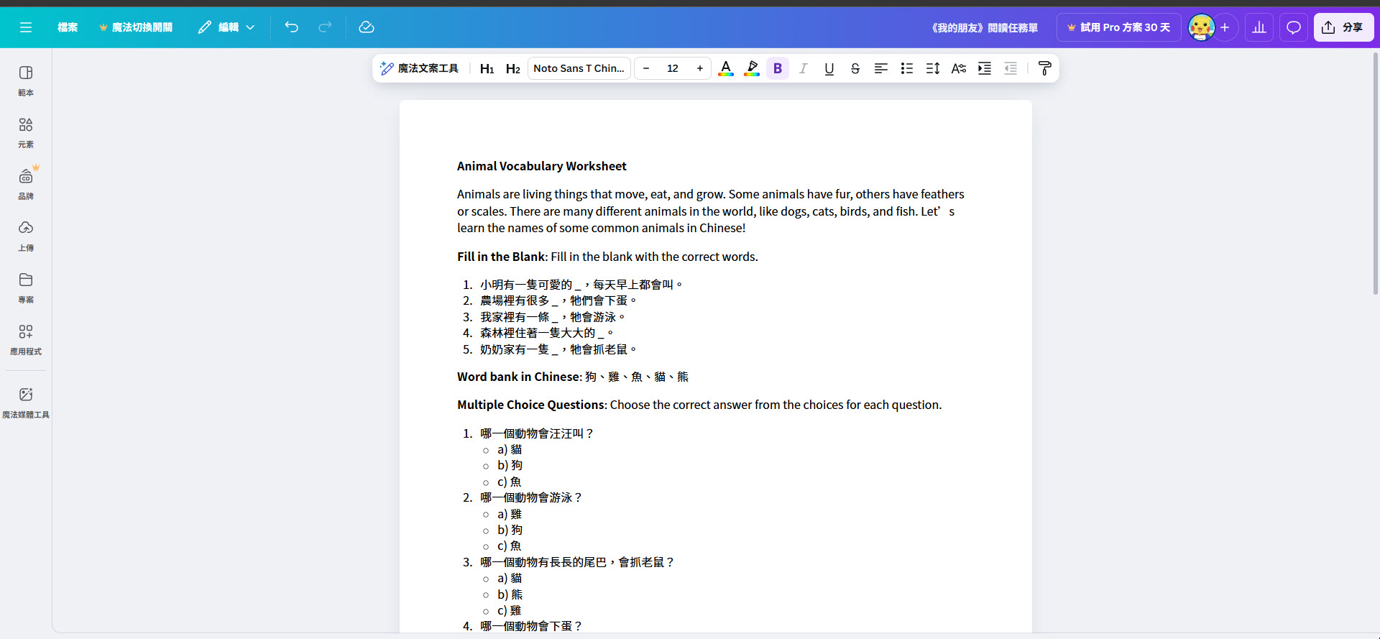
Task: Open the 元素 elements panel
Action: point(26,132)
